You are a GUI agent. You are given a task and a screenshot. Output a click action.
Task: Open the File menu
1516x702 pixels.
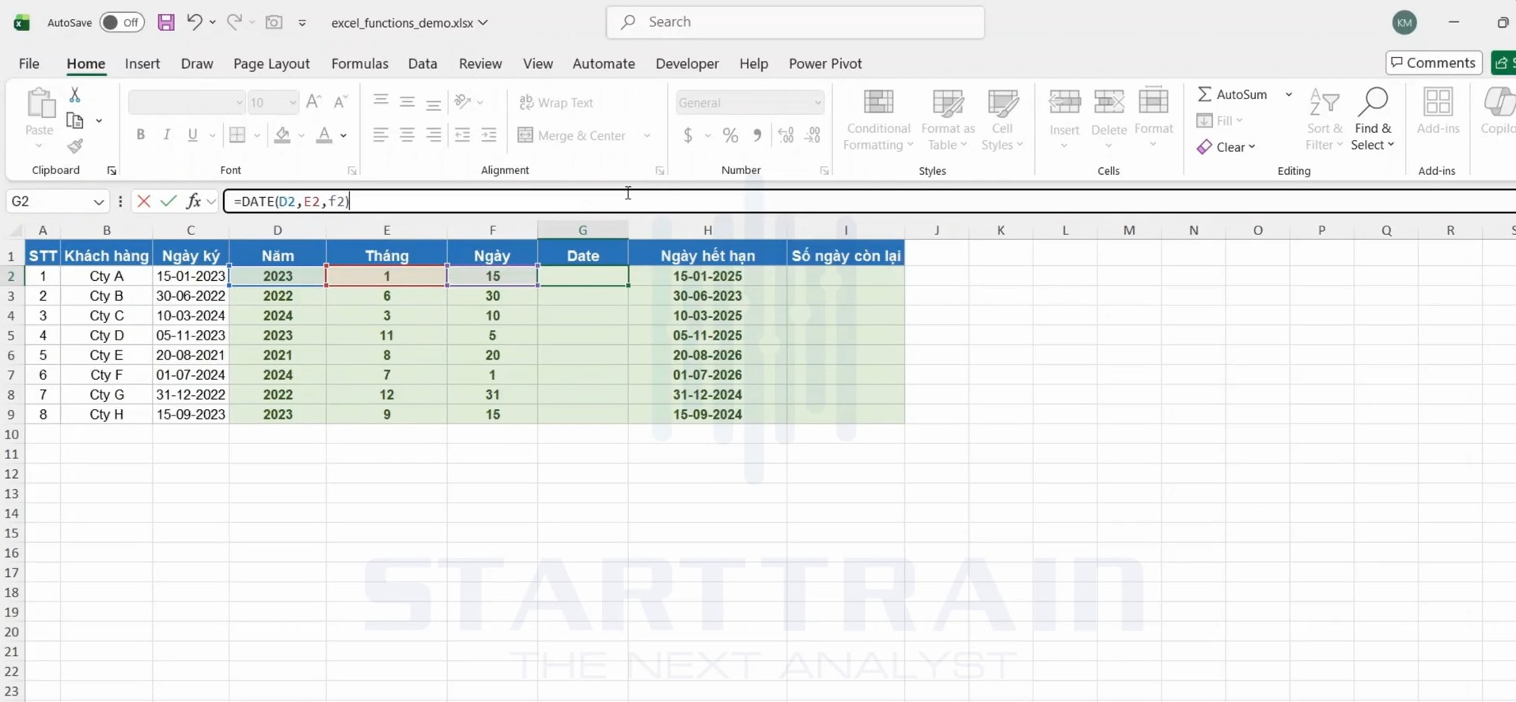29,63
